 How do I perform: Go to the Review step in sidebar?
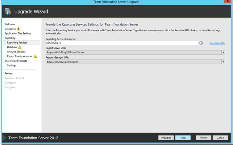coord(8,74)
